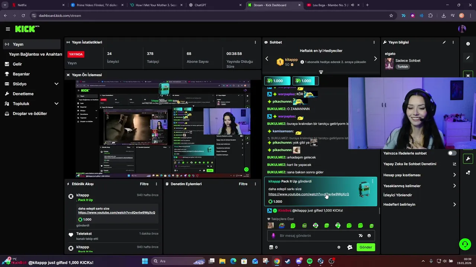
Task: Expand the Topluluk sidebar chevron
Action: (x=56, y=103)
